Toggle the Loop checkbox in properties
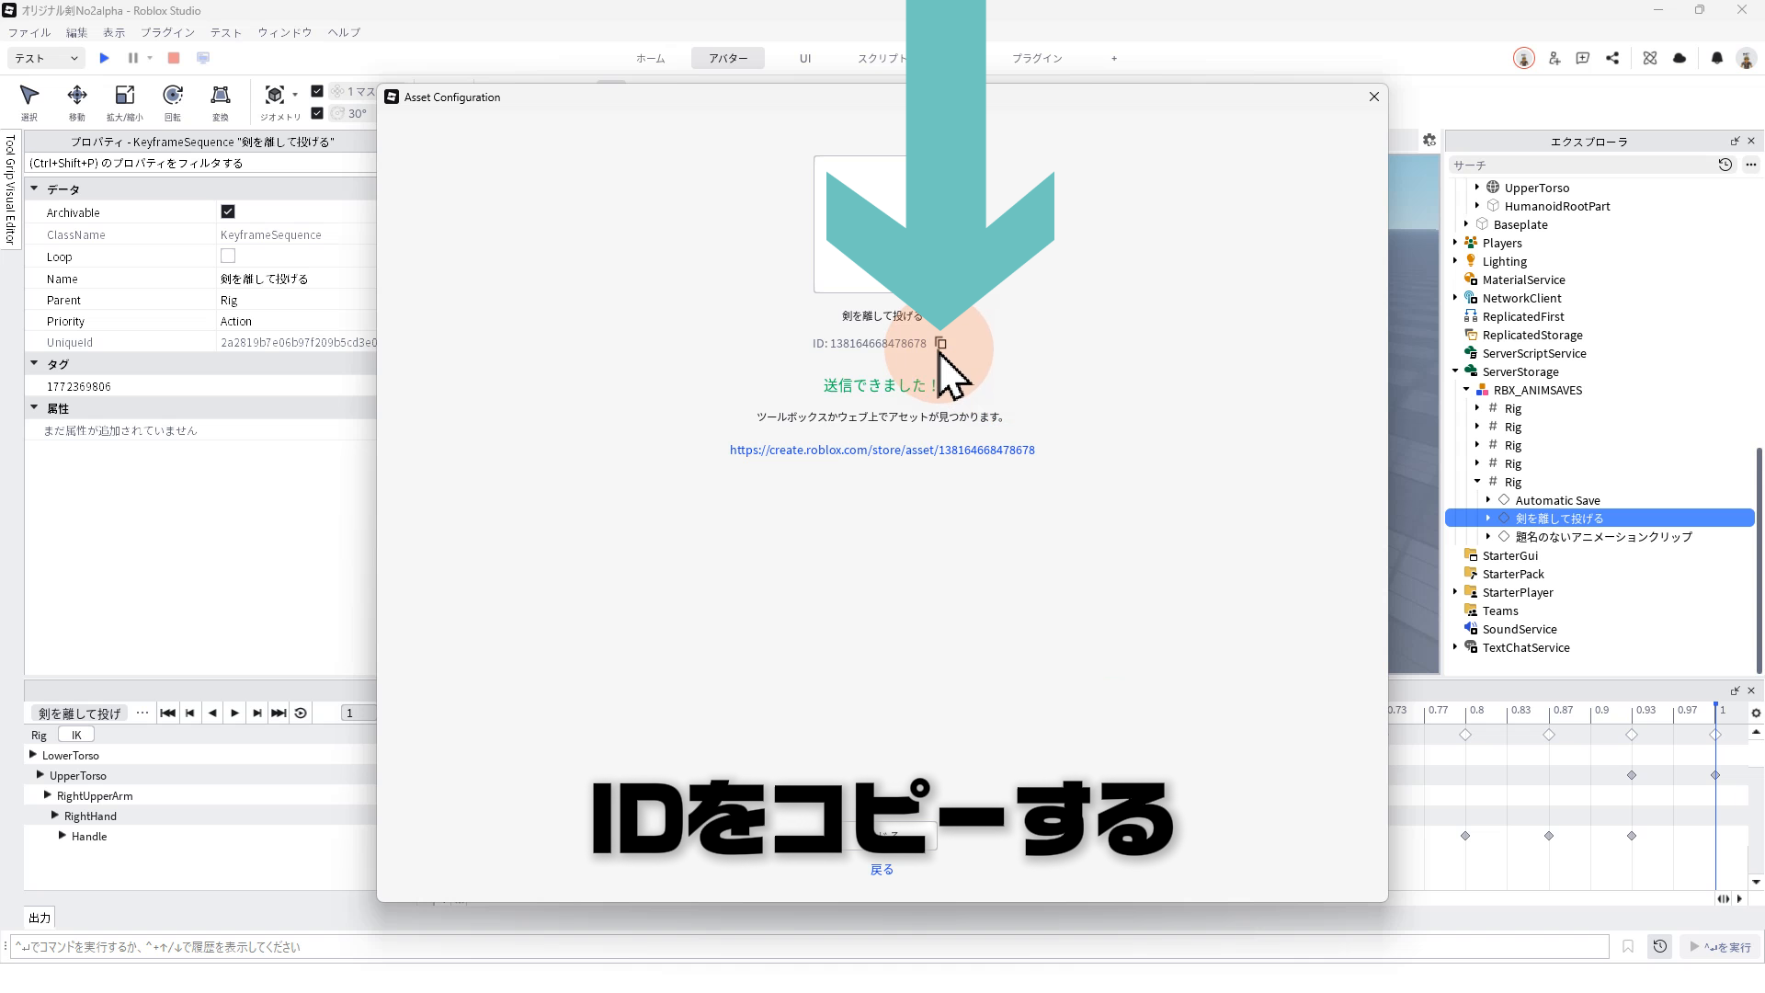This screenshot has width=1765, height=993. point(228,257)
